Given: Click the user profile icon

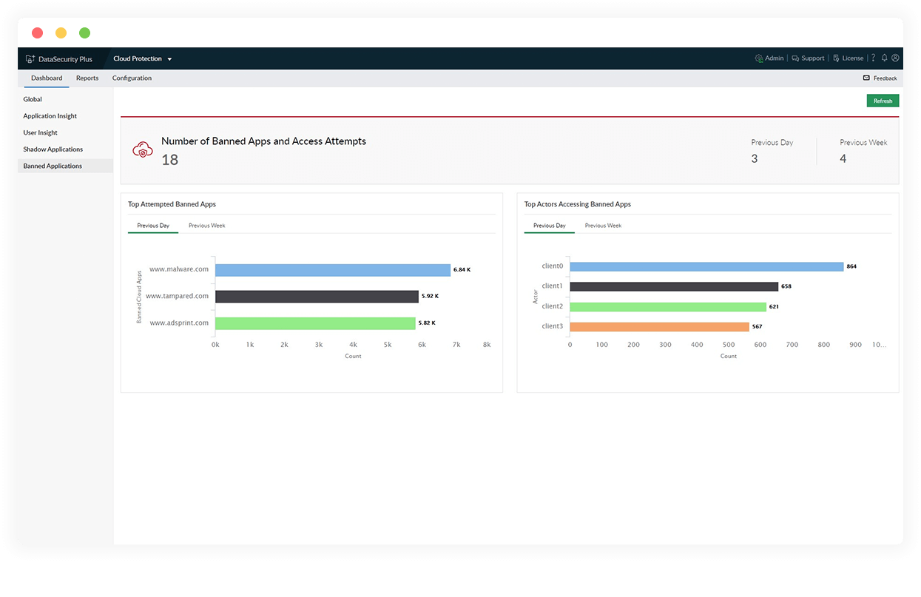Looking at the screenshot, I should (x=895, y=58).
